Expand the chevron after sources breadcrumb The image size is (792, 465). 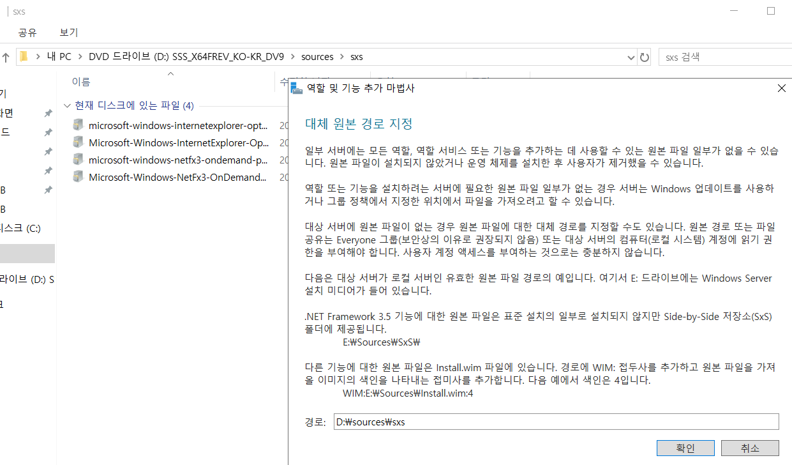(342, 57)
